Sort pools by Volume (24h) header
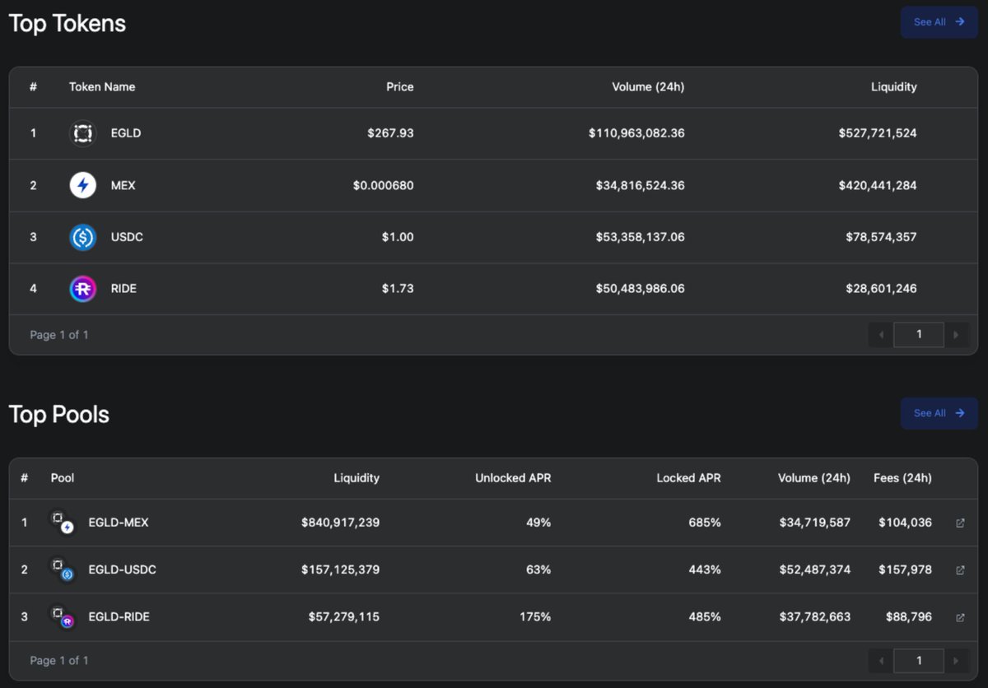Screen dimensions: 988x688 814,478
